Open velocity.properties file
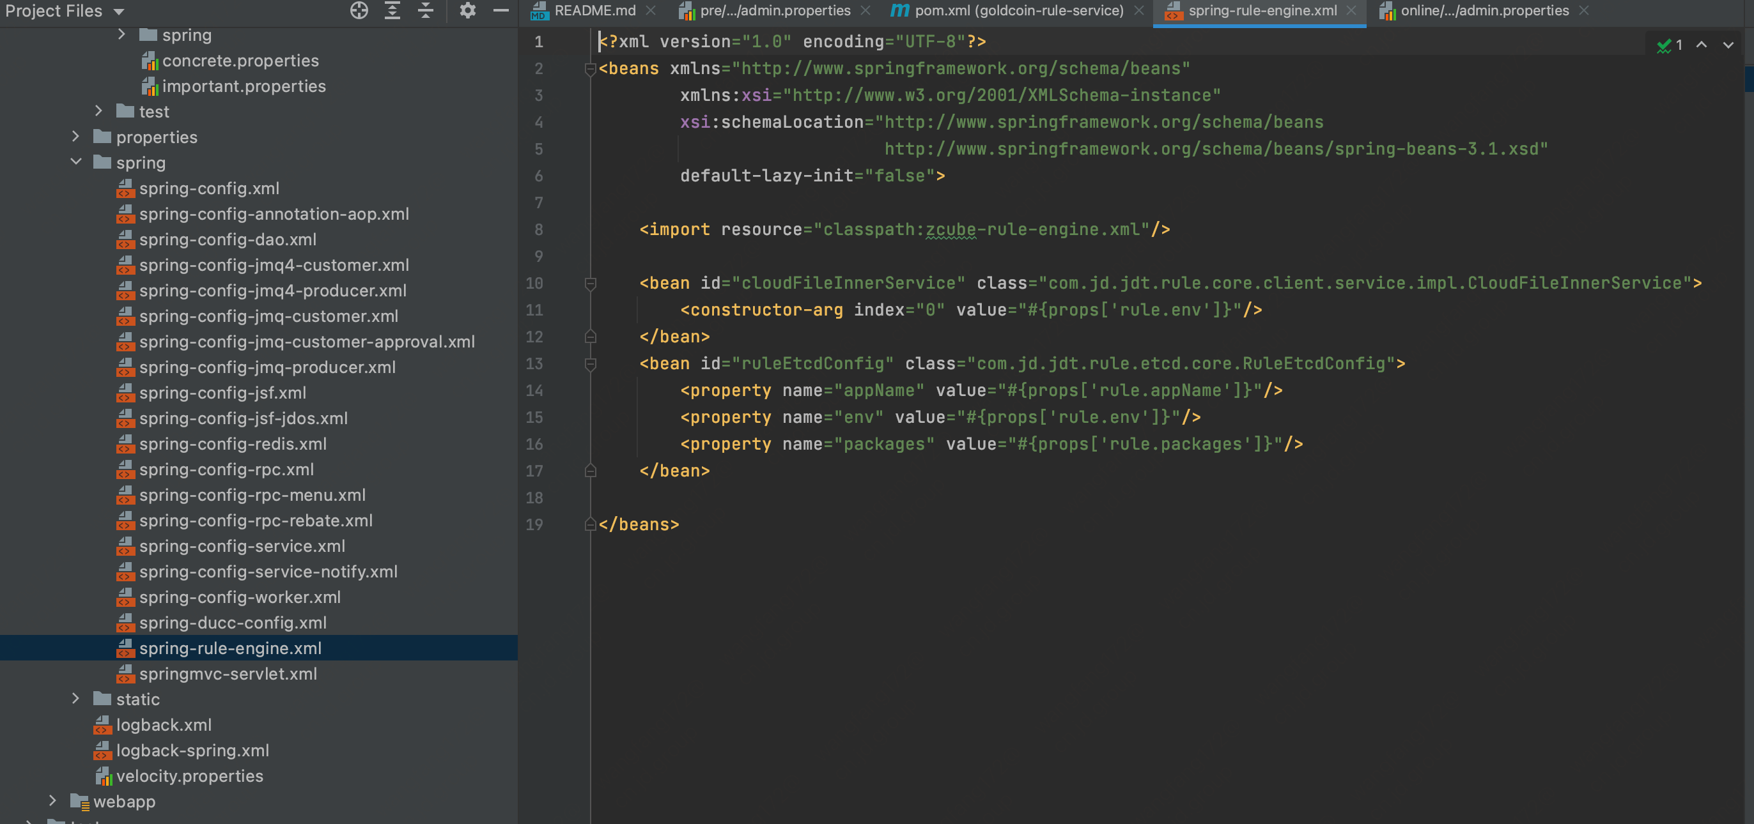 click(189, 775)
